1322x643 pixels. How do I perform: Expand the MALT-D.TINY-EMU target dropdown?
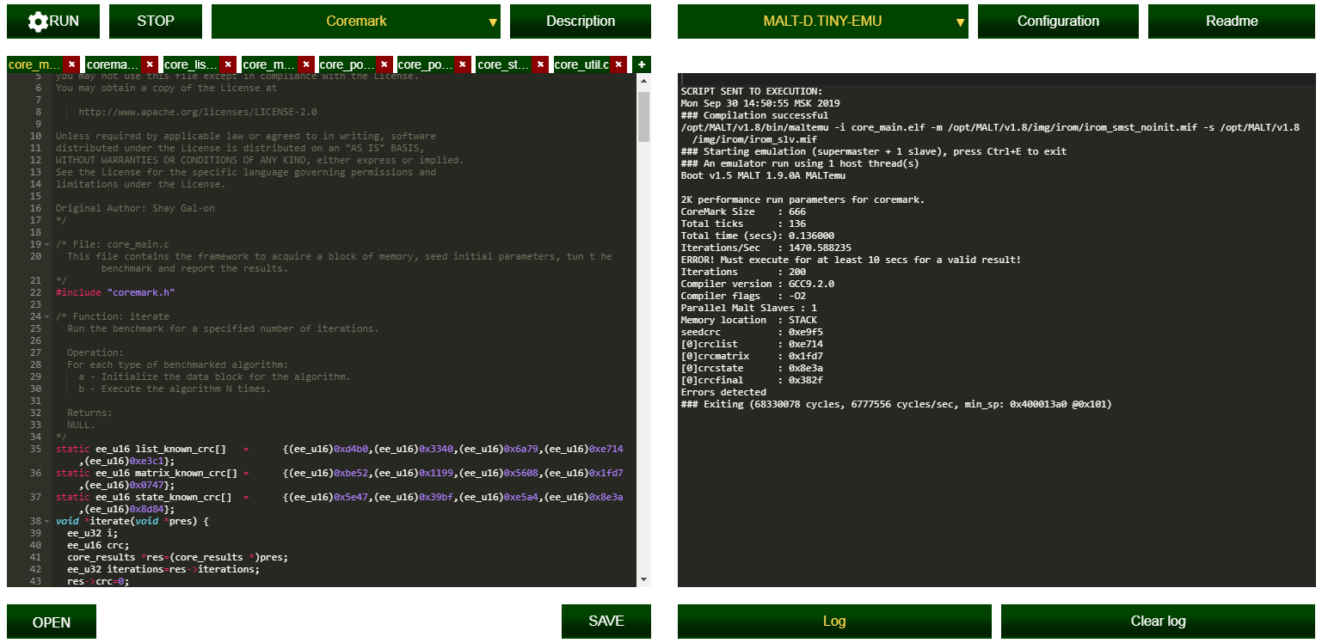point(822,21)
